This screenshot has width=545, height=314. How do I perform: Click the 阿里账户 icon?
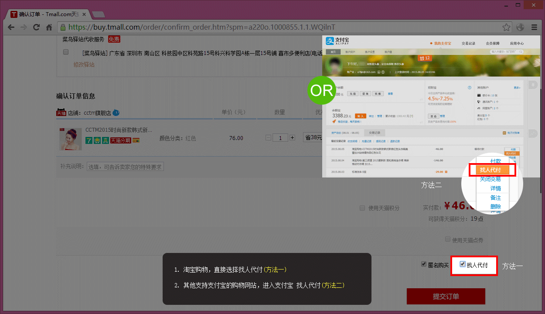(480, 108)
